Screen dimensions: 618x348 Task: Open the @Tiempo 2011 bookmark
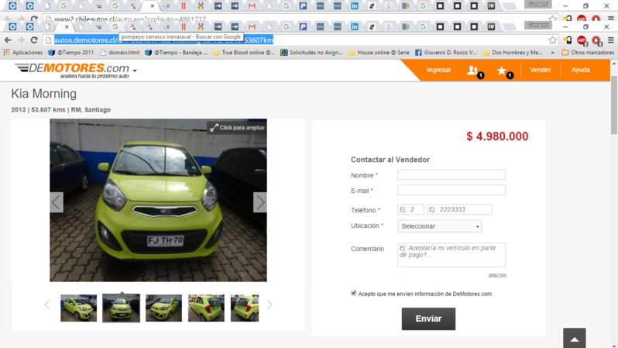[x=71, y=53]
